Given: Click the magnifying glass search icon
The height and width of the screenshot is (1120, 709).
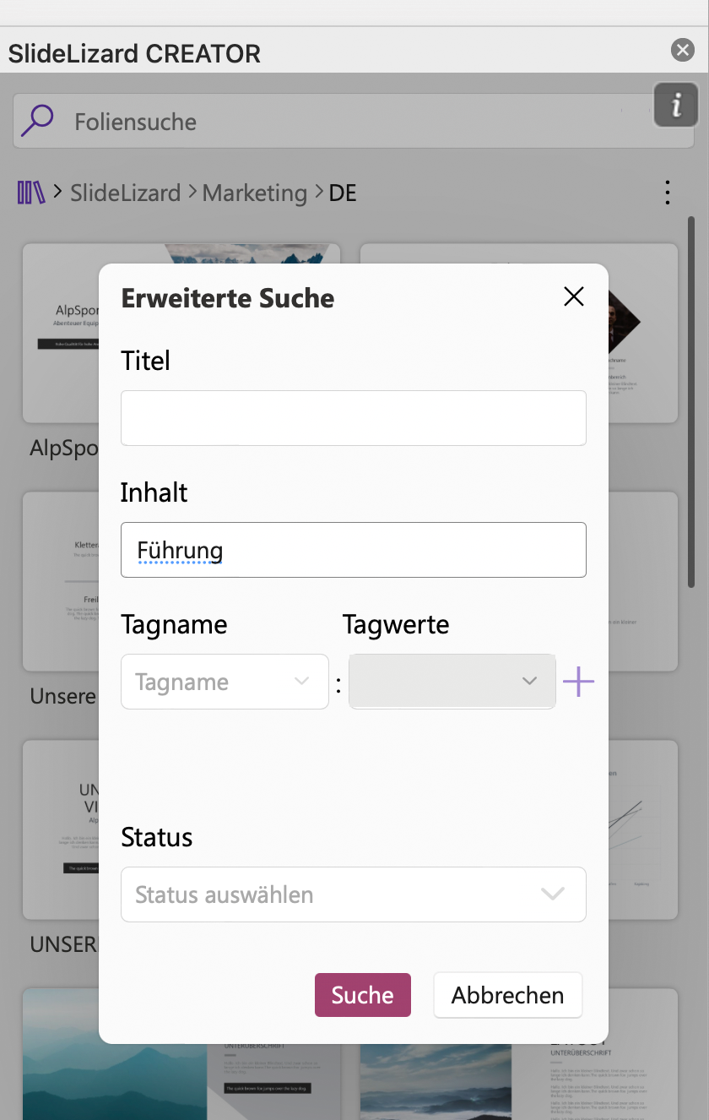Looking at the screenshot, I should [35, 120].
